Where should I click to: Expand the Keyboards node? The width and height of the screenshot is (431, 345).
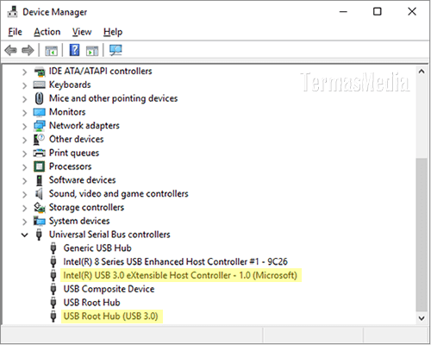point(25,85)
